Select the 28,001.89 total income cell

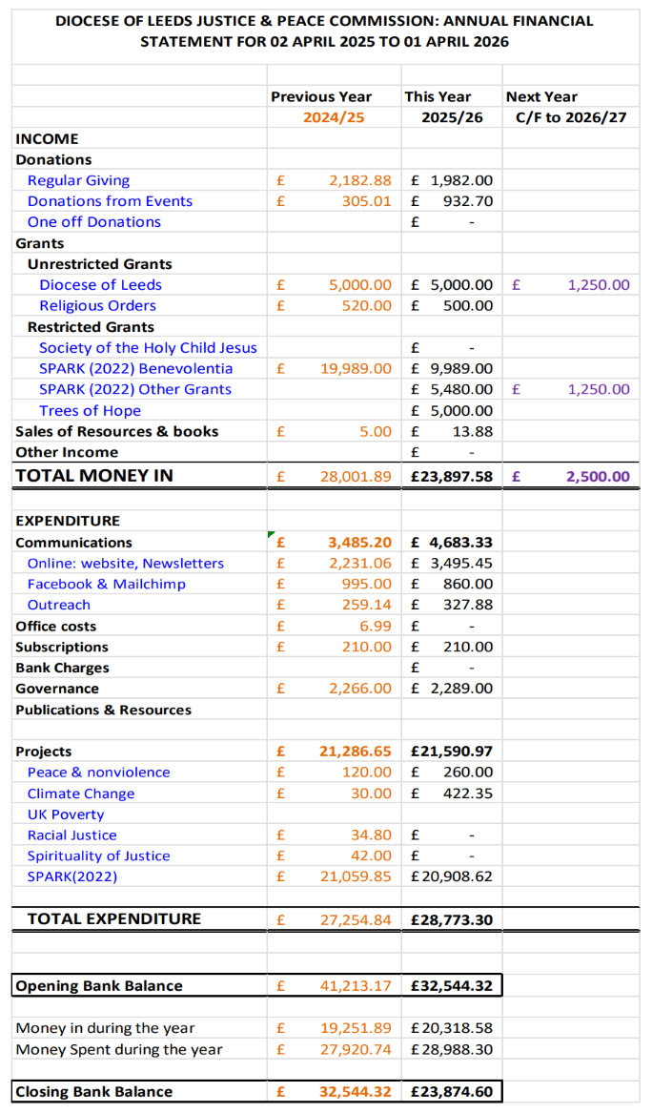point(356,476)
